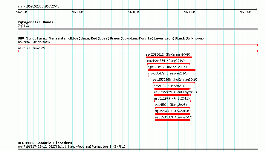
Task: Click the chr7:96289288..96332046 coordinate label
Action: click(x=39, y=6)
